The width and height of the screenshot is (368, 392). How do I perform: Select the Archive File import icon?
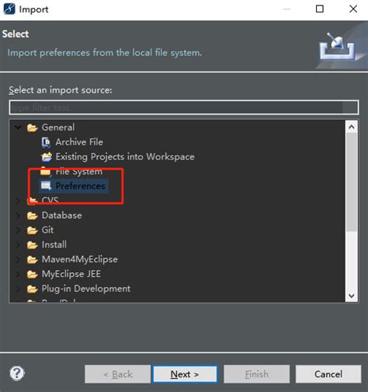pos(46,142)
